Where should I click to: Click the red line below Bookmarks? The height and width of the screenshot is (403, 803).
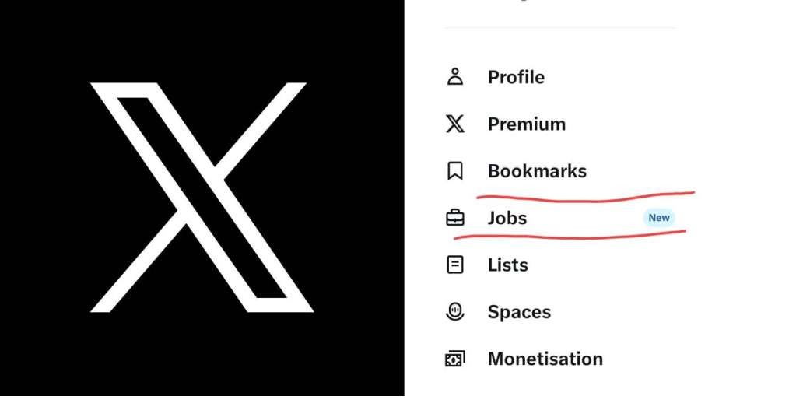(585, 197)
